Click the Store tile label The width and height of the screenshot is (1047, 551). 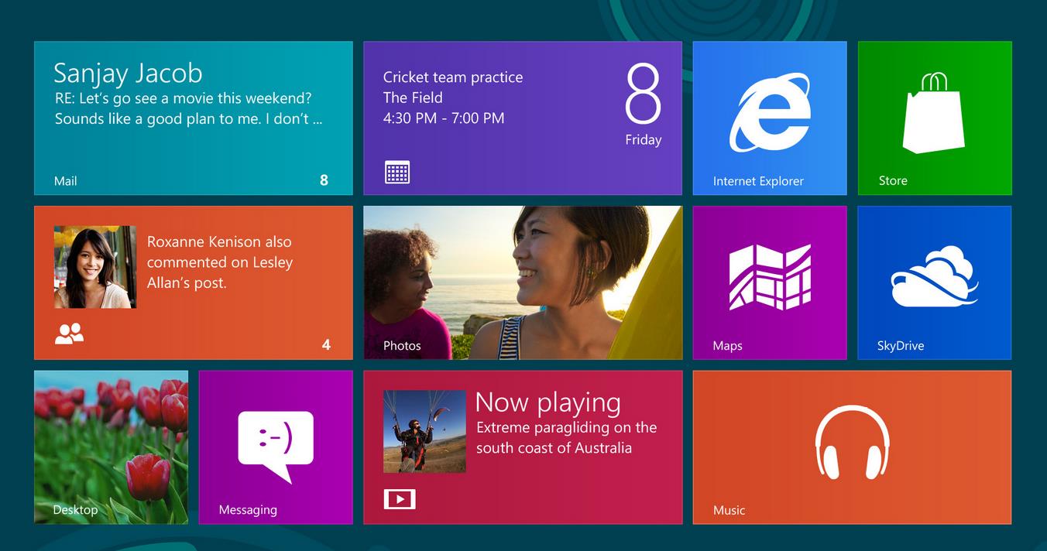tap(893, 180)
